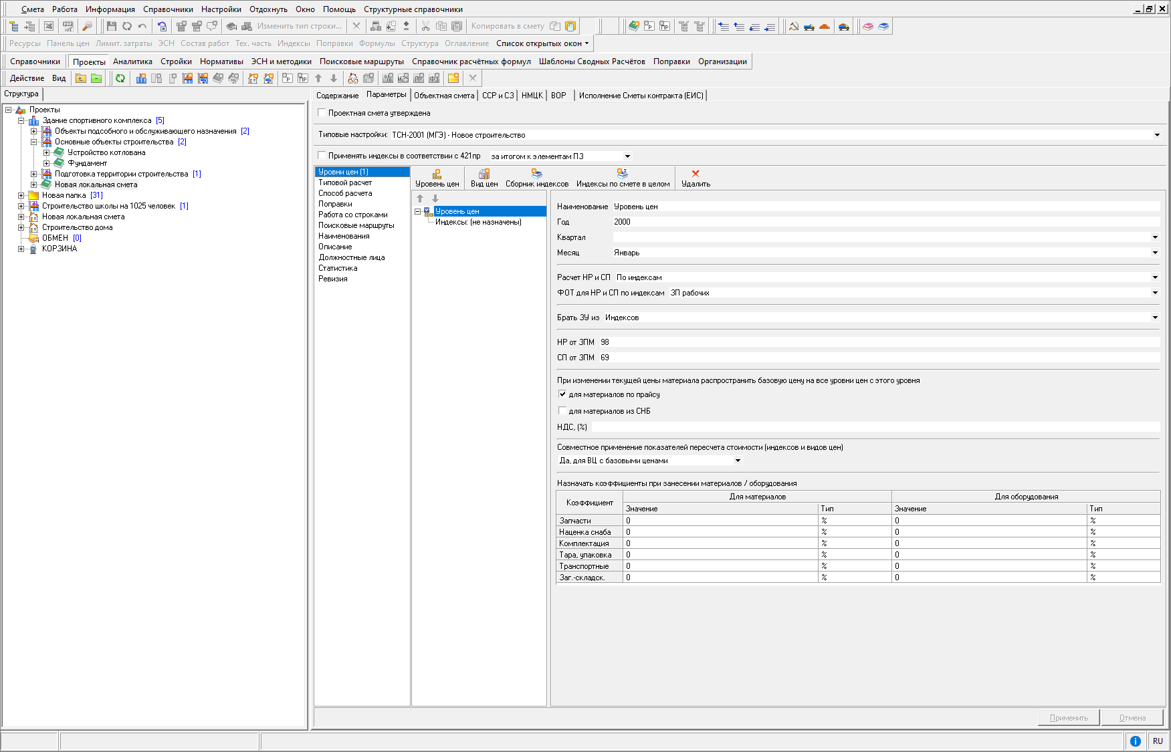Click the red Удалить delete icon
Image resolution: width=1171 pixels, height=752 pixels.
(696, 174)
